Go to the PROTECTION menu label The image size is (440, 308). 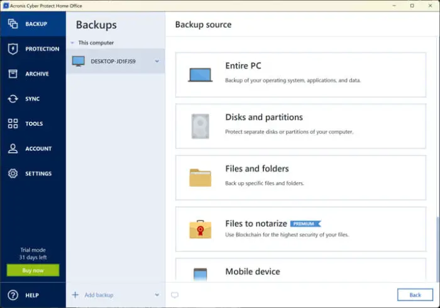coord(42,49)
